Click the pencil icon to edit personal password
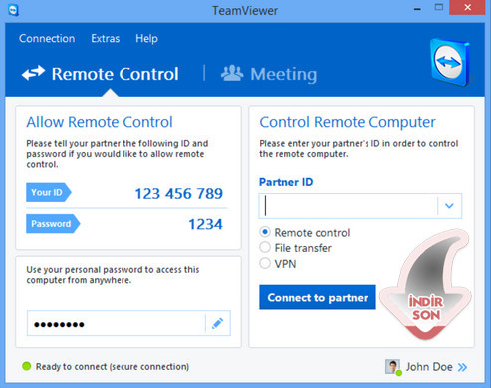The height and width of the screenshot is (388, 491). (217, 323)
